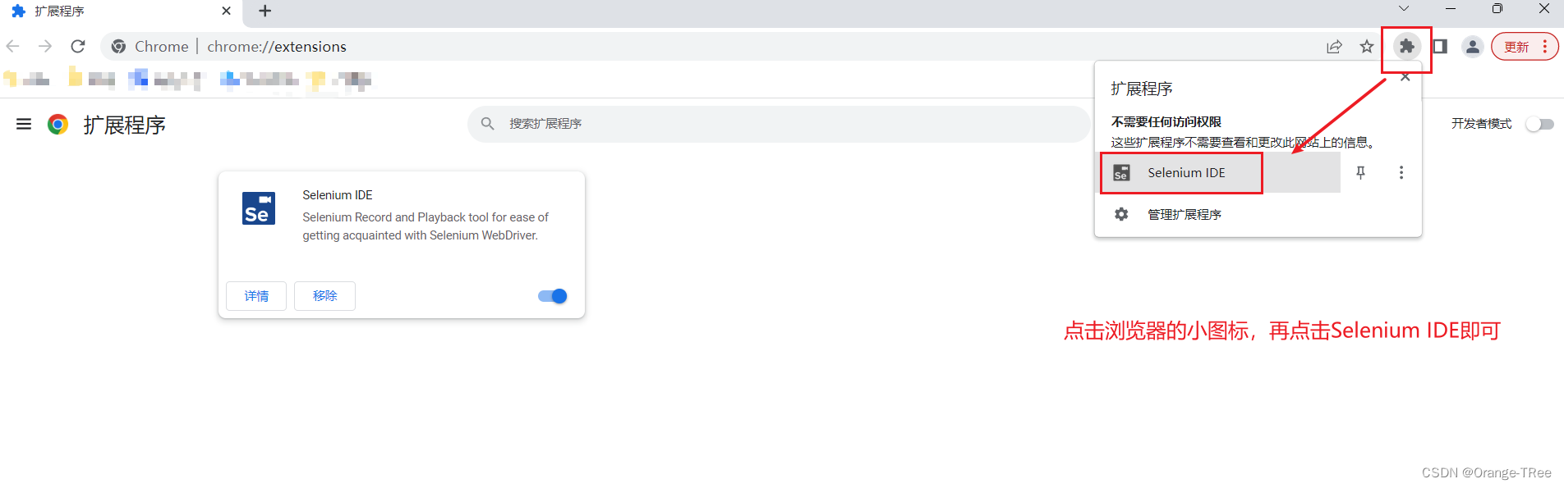Select the 扩展程序 browser tab
This screenshot has height=488, width=1564.
click(x=122, y=11)
